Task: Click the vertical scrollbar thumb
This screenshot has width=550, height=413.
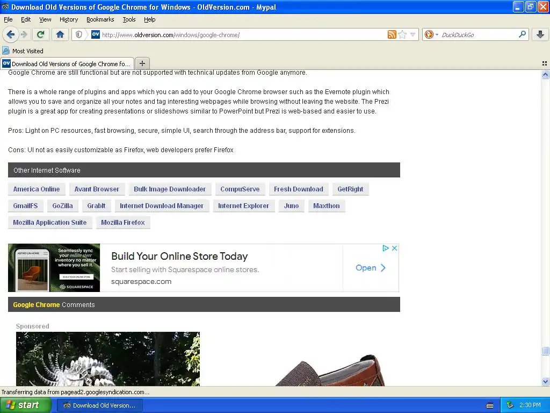Action: [546, 351]
